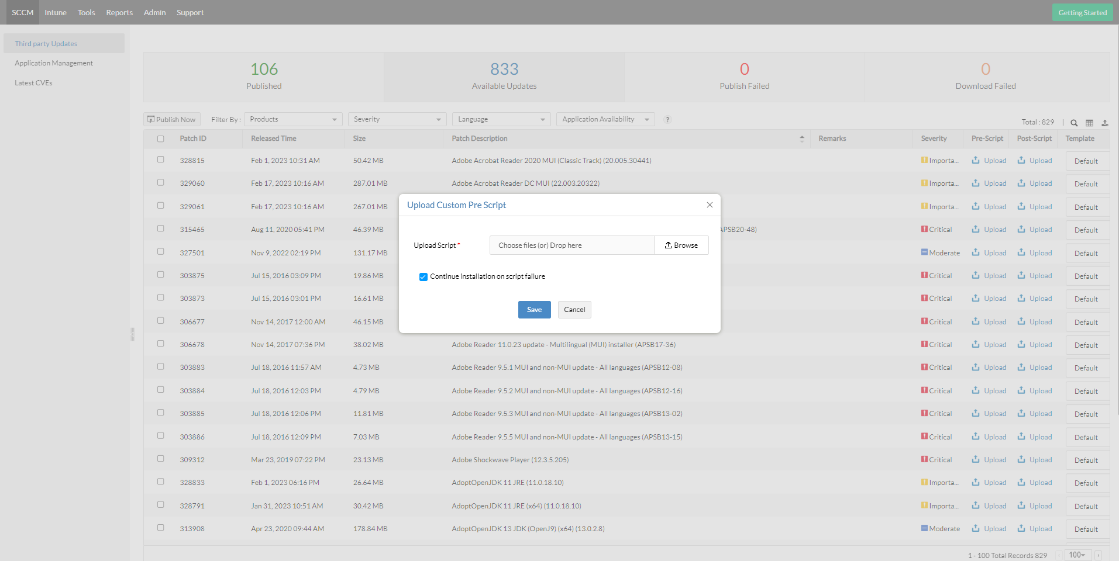This screenshot has width=1119, height=561.
Task: Click the Choose files drop field
Action: click(572, 245)
